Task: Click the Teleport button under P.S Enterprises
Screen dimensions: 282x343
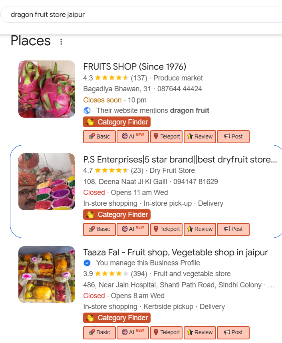Action: (167, 229)
